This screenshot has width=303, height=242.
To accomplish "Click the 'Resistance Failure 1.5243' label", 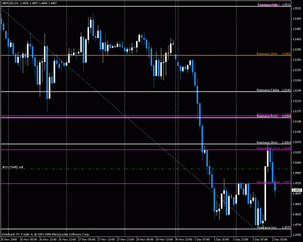I will coord(273,90).
